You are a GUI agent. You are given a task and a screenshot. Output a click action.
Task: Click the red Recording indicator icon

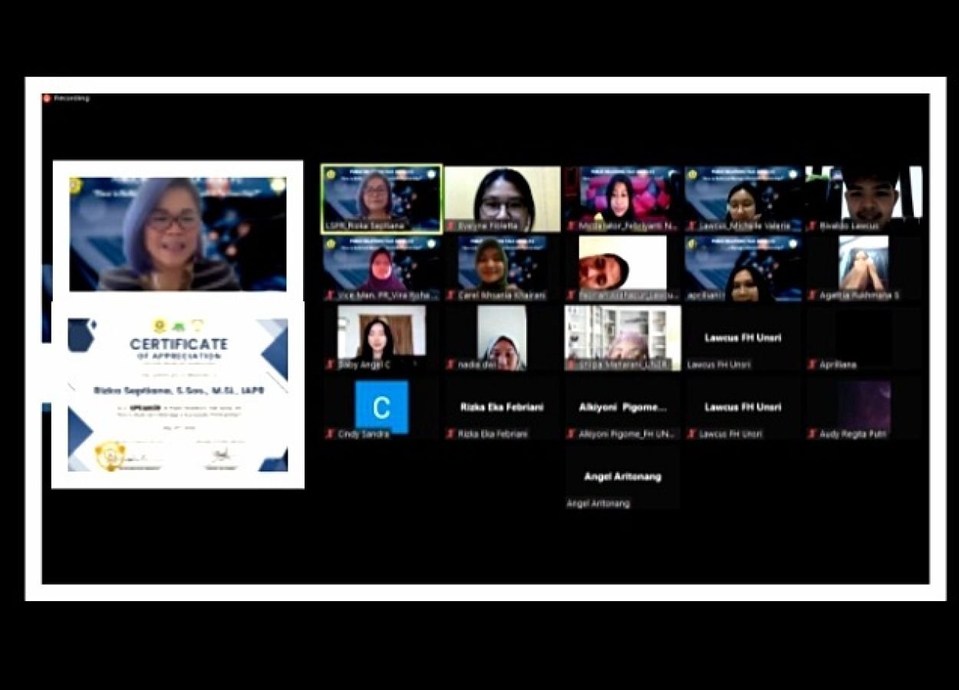pos(47,98)
